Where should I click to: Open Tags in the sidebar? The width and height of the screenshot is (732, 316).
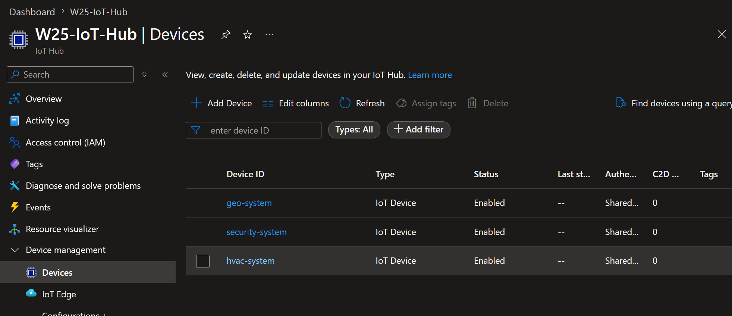coord(34,164)
